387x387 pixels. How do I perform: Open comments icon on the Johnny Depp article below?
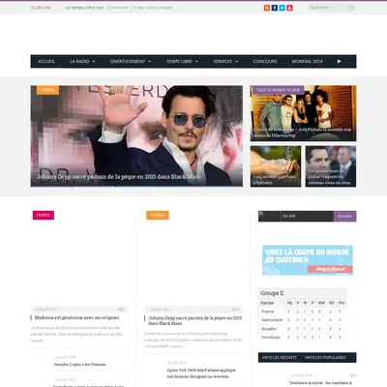[235, 310]
